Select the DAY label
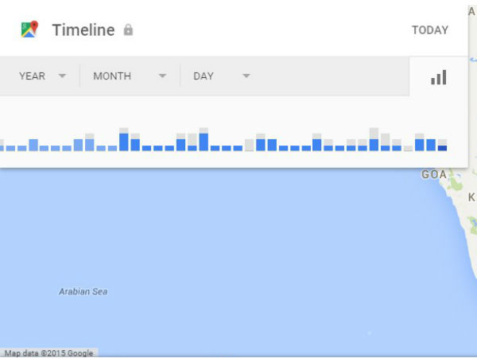Image resolution: width=477 pixels, height=358 pixels. coord(204,76)
